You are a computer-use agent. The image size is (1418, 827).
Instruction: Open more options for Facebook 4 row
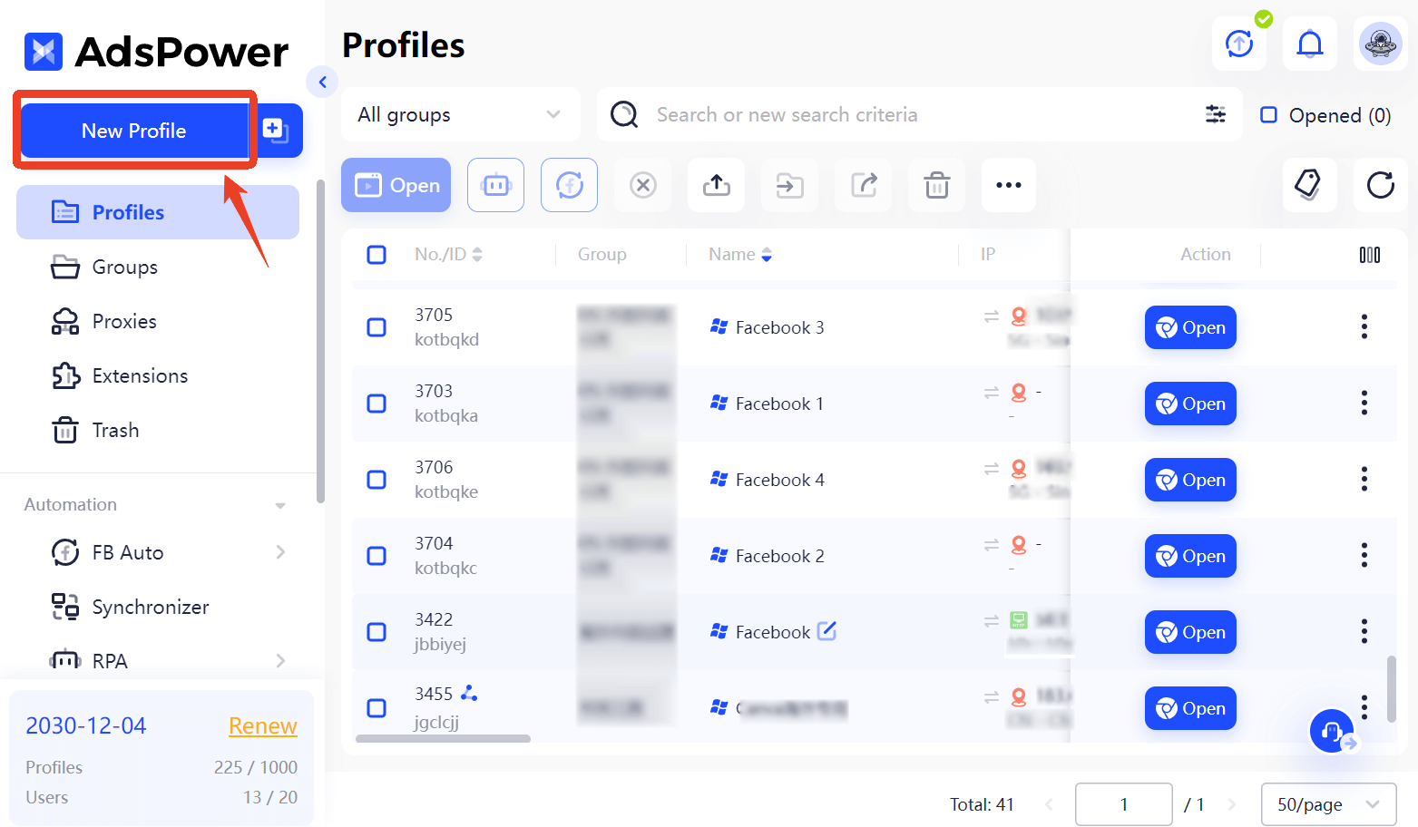[x=1364, y=480]
